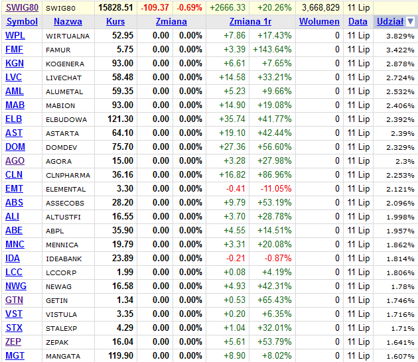Open the visited AGO Agora link

pos(15,161)
